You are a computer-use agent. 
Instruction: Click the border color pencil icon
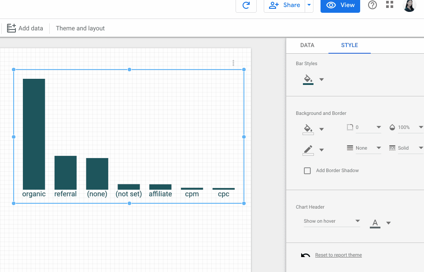(x=308, y=150)
